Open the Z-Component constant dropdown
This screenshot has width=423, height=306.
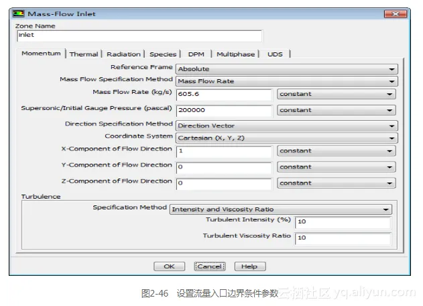pos(337,183)
